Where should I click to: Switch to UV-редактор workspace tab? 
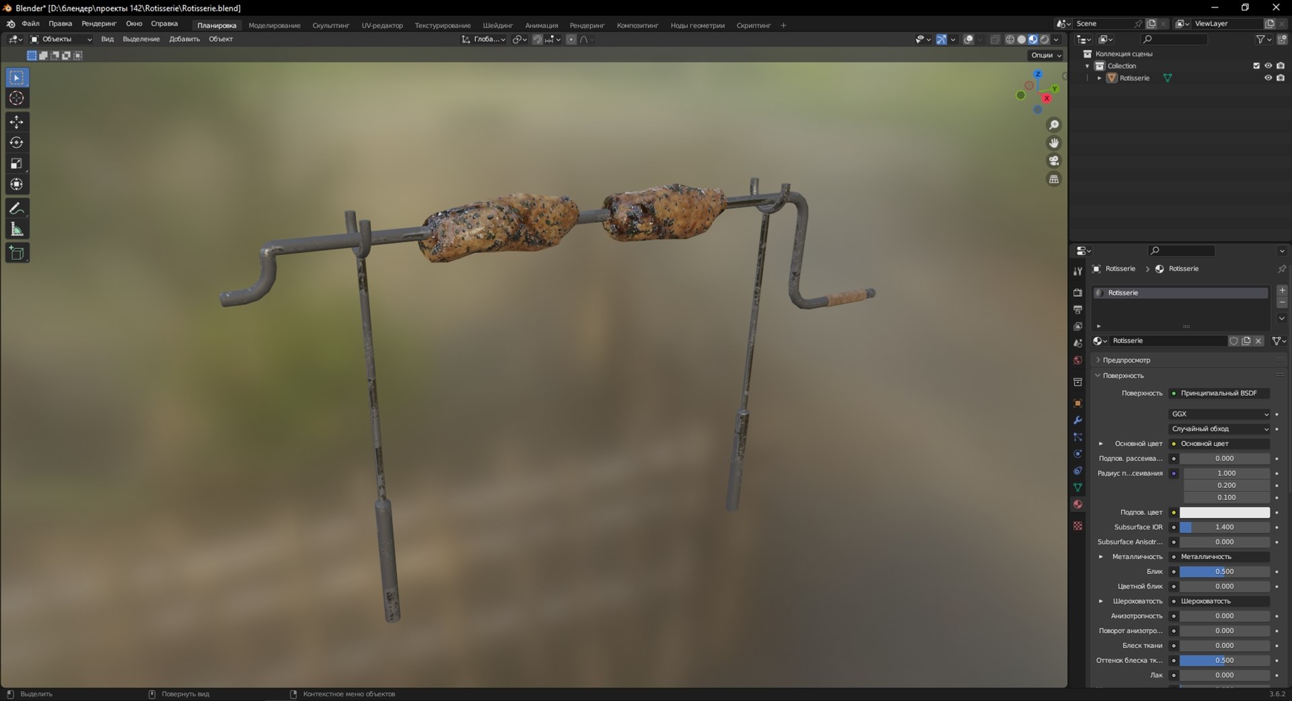[x=382, y=26]
